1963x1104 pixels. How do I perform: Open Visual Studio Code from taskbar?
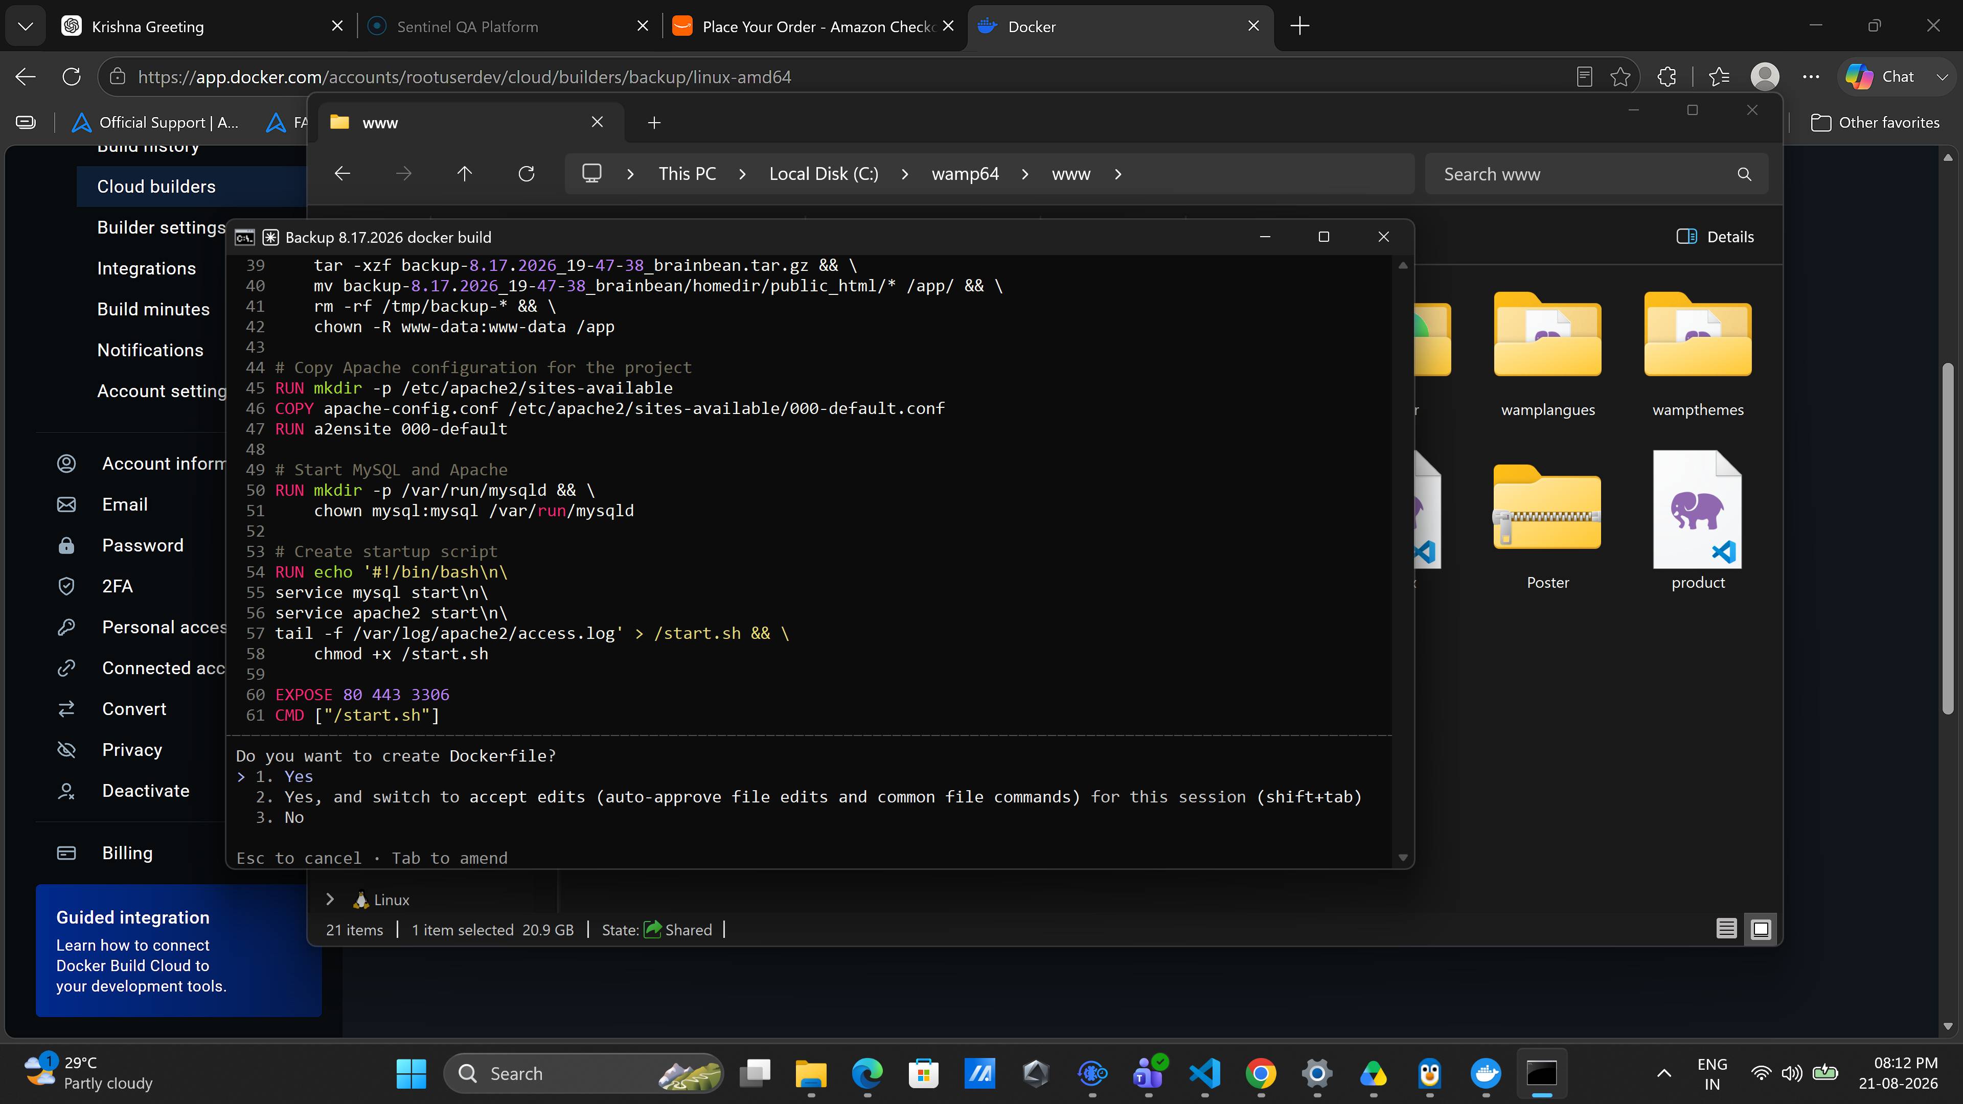coord(1205,1073)
